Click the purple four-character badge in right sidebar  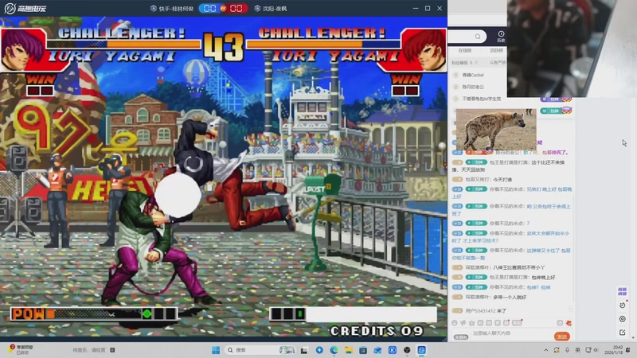(x=622, y=291)
